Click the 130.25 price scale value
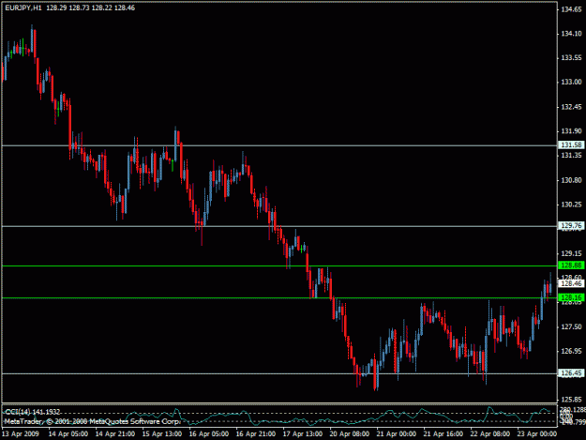 (x=571, y=205)
